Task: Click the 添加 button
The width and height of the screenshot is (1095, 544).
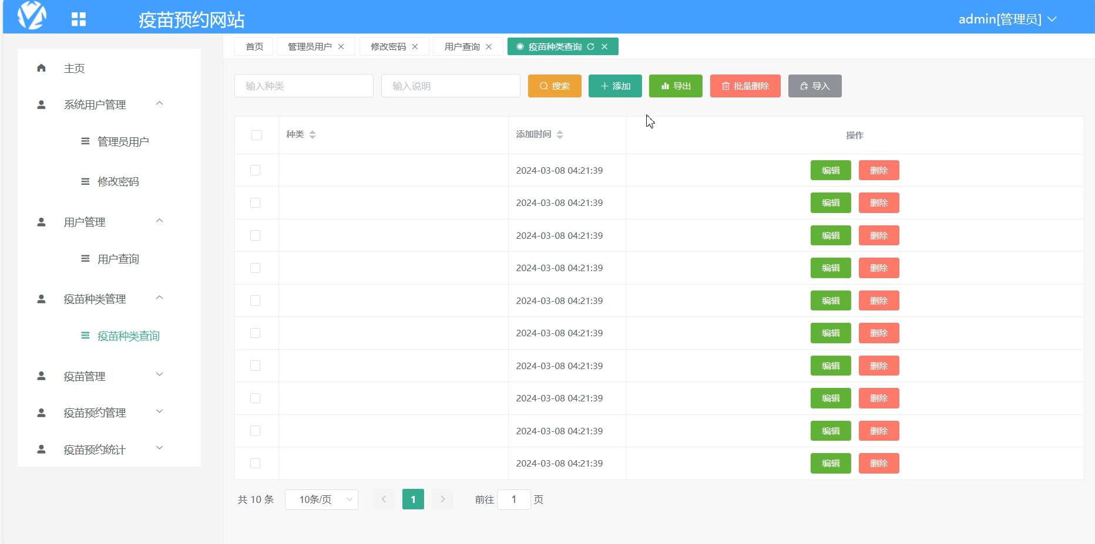Action: (615, 86)
